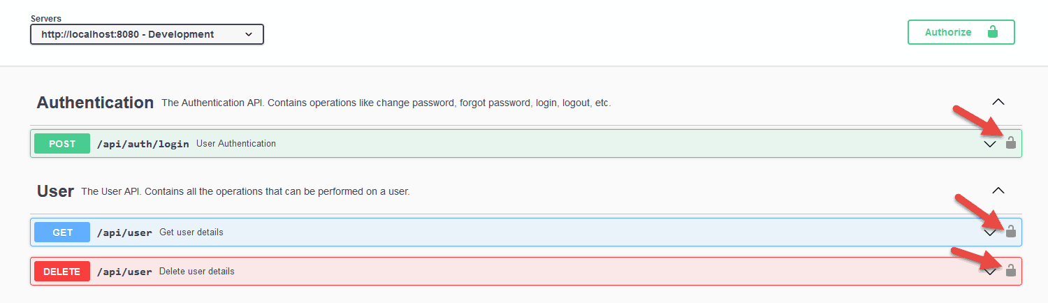Open the Authentication tag heading

pyautogui.click(x=95, y=103)
